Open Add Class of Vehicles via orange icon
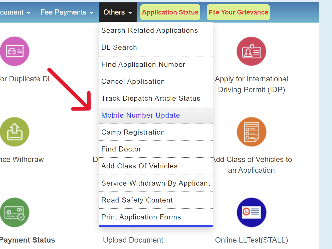The height and width of the screenshot is (249, 332). (251, 132)
